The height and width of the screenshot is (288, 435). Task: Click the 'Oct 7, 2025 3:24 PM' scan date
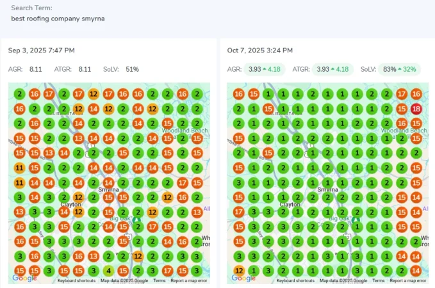coord(260,51)
